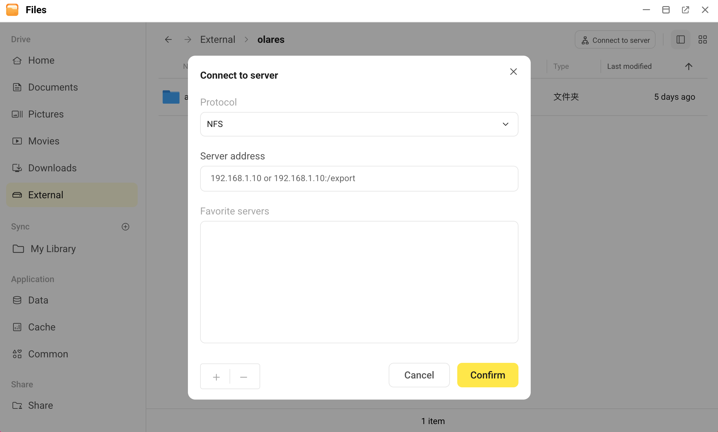Switch to list view layout
Viewport: 718px width, 432px height.
pos(681,39)
